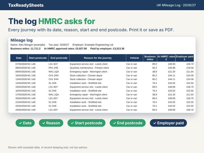The width and height of the screenshot is (204, 153).
Task: Click the TaxReadySheets logo text
Action: click(x=26, y=5)
